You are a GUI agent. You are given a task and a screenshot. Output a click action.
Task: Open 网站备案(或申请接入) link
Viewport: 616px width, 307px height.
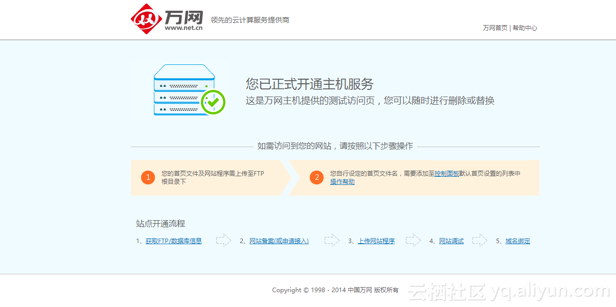279,241
